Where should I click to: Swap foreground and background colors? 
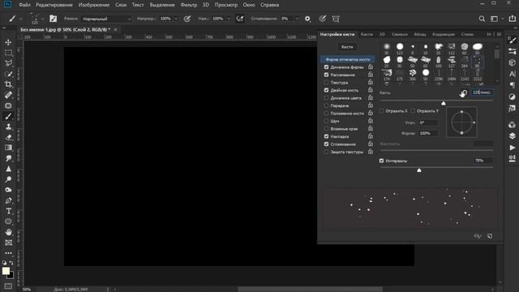(x=11, y=263)
